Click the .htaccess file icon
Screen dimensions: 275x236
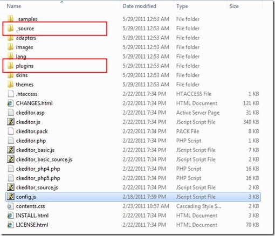[x=11, y=94]
